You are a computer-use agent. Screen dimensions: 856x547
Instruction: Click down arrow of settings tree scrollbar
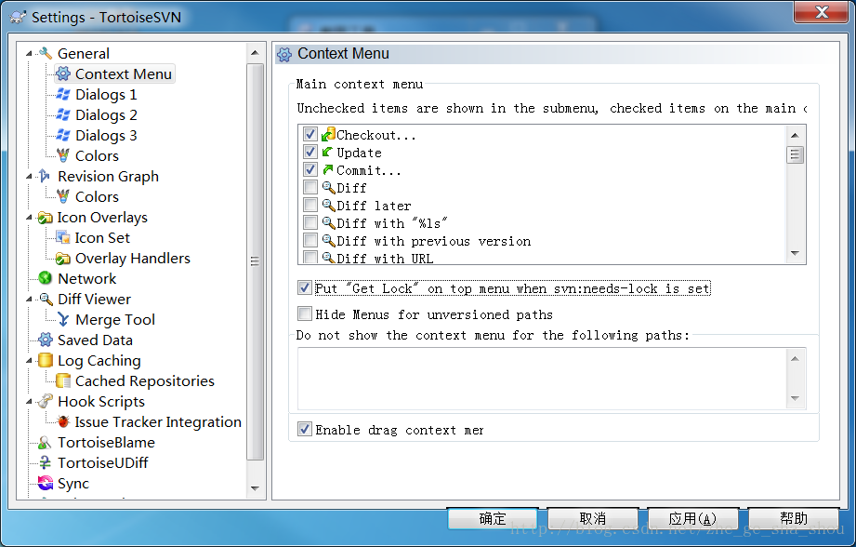pos(255,488)
